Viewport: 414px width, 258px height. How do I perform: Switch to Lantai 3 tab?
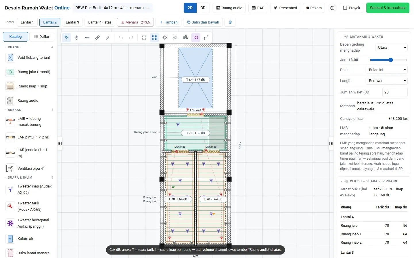(x=72, y=22)
